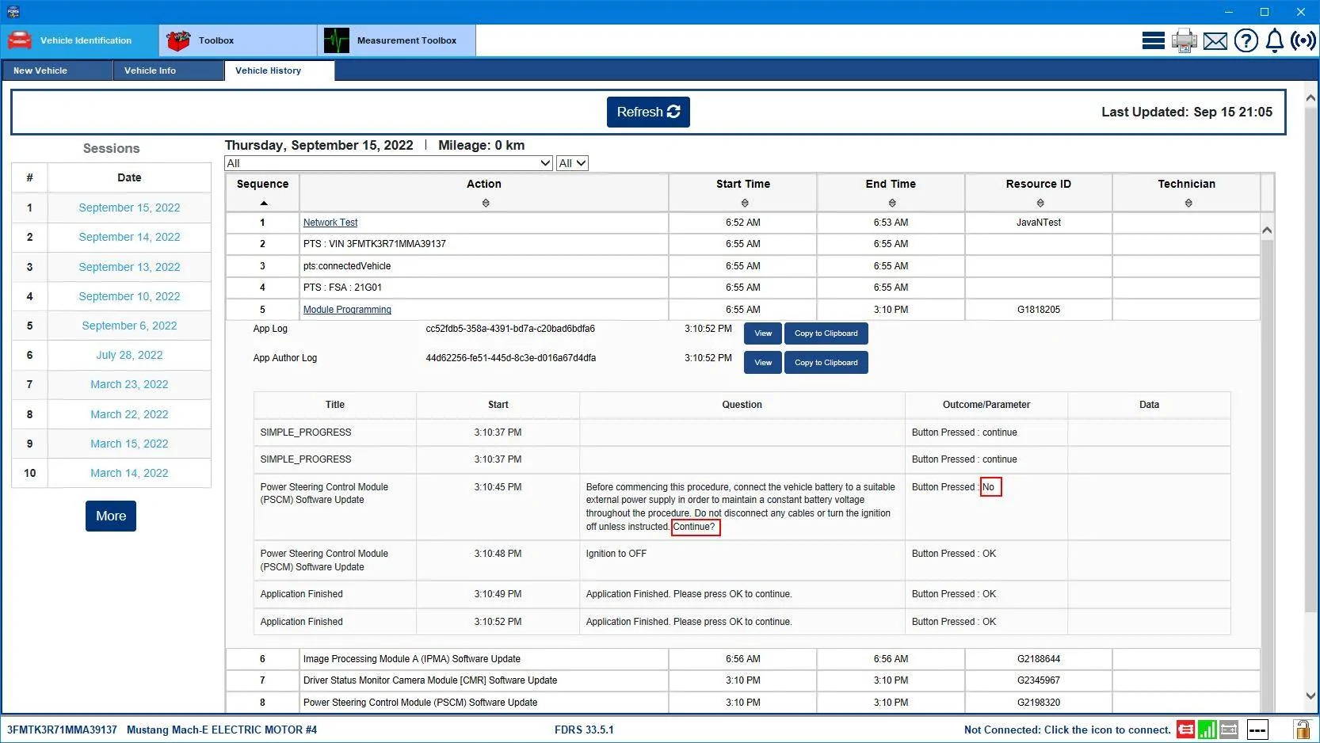1320x743 pixels.
Task: Open the Module Programming action link
Action: 347,310
